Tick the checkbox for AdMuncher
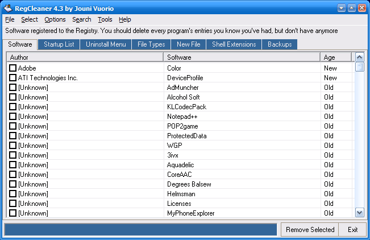Viewport: 370px width, 240px height. pos(13,88)
